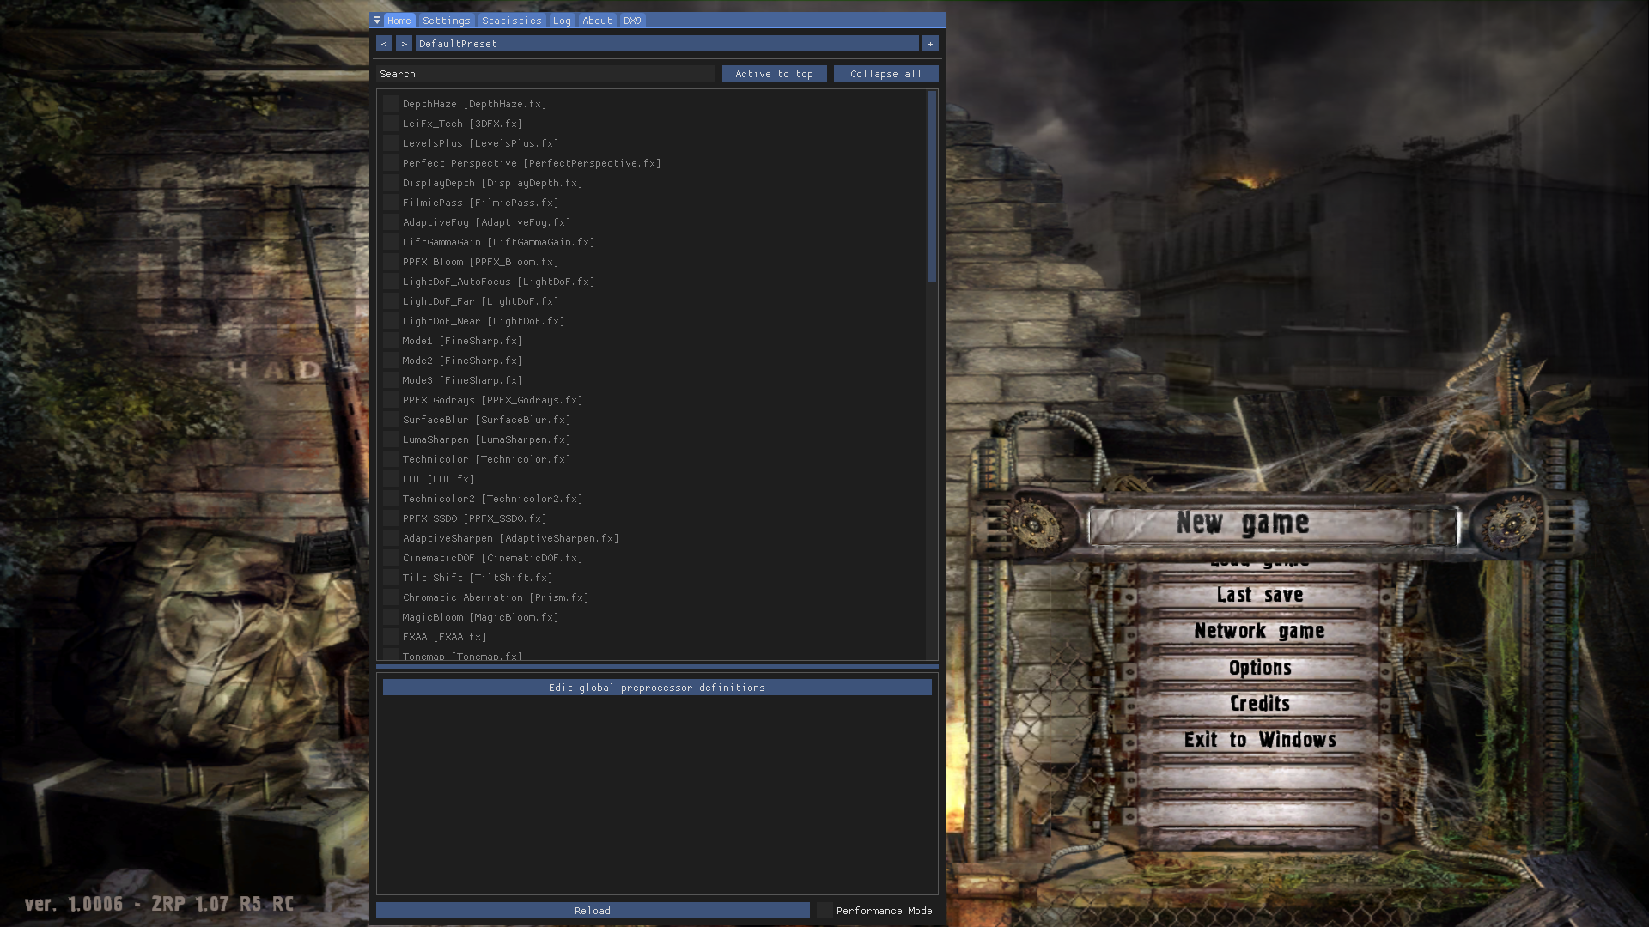Open the DefaultPreset preset selector
This screenshot has width=1649, height=927.
pos(667,44)
